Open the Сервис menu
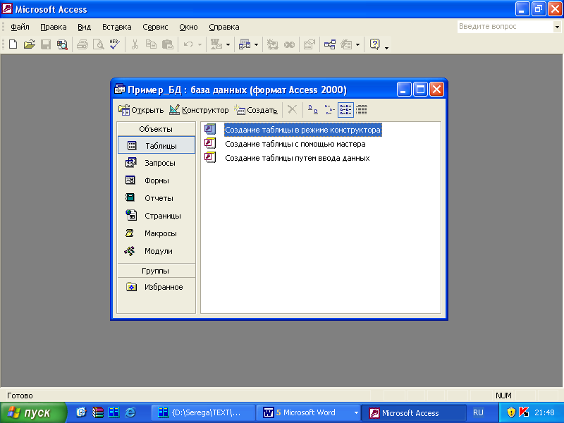Image resolution: width=564 pixels, height=423 pixels. click(155, 27)
